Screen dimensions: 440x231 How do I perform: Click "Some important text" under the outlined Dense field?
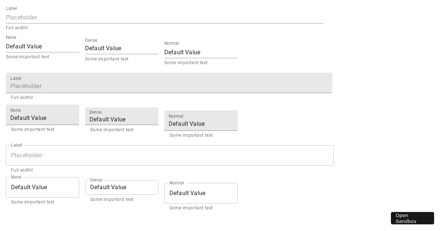[112, 199]
